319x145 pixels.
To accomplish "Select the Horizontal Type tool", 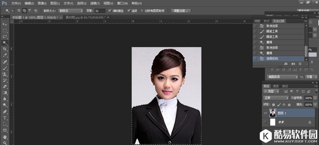I will [5, 118].
